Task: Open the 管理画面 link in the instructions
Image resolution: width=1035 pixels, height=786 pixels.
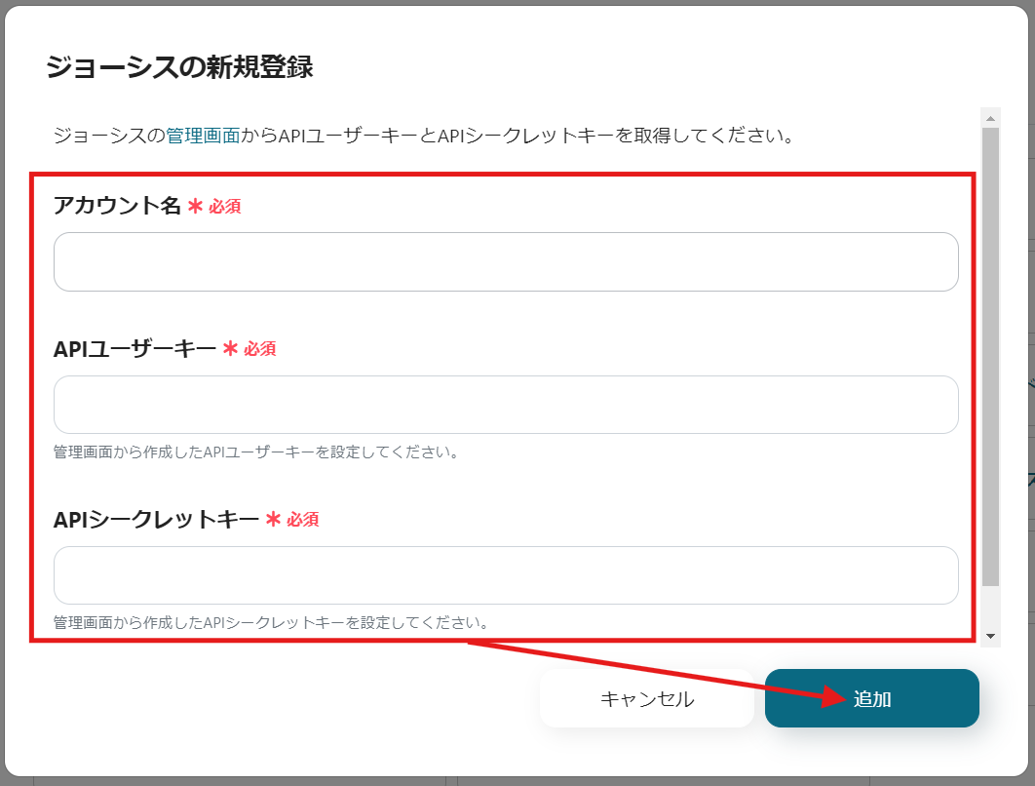Action: (203, 136)
